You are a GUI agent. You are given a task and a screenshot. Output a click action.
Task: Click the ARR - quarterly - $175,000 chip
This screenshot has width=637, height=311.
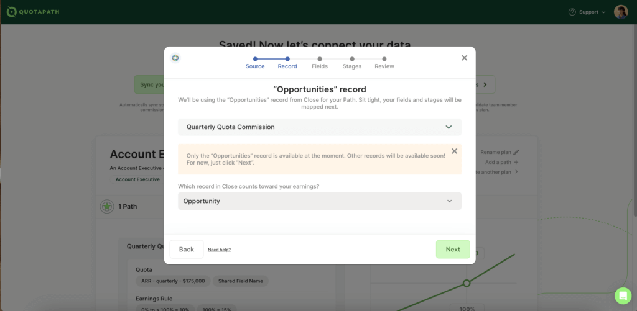[x=173, y=281]
